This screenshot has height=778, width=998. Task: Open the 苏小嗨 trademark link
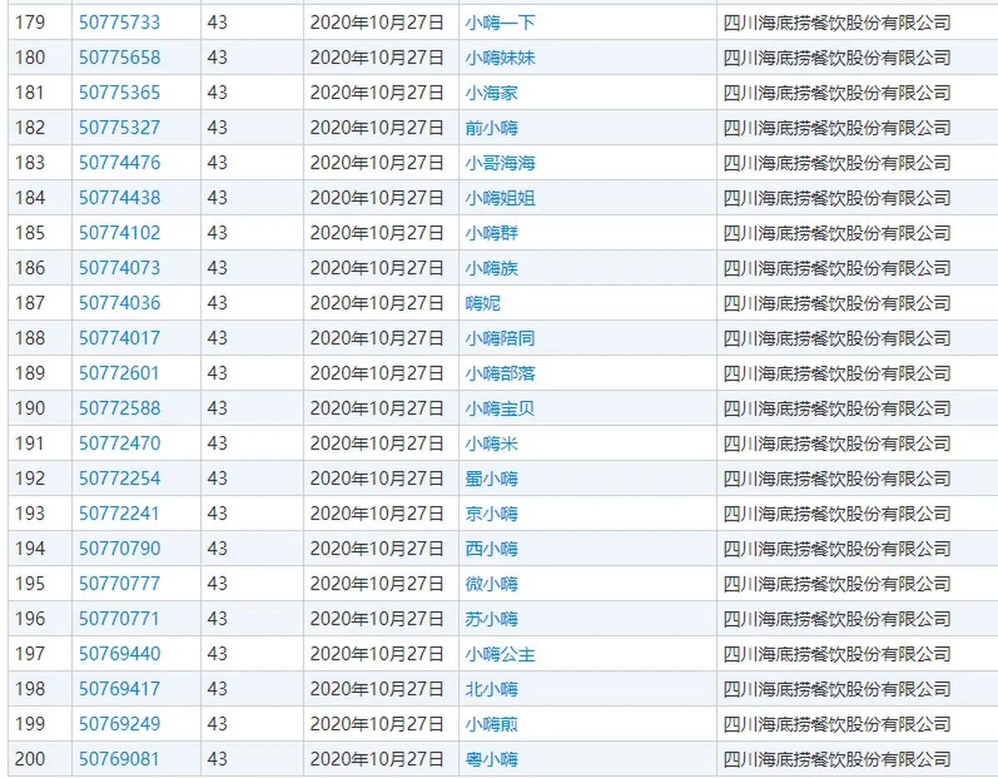(492, 619)
